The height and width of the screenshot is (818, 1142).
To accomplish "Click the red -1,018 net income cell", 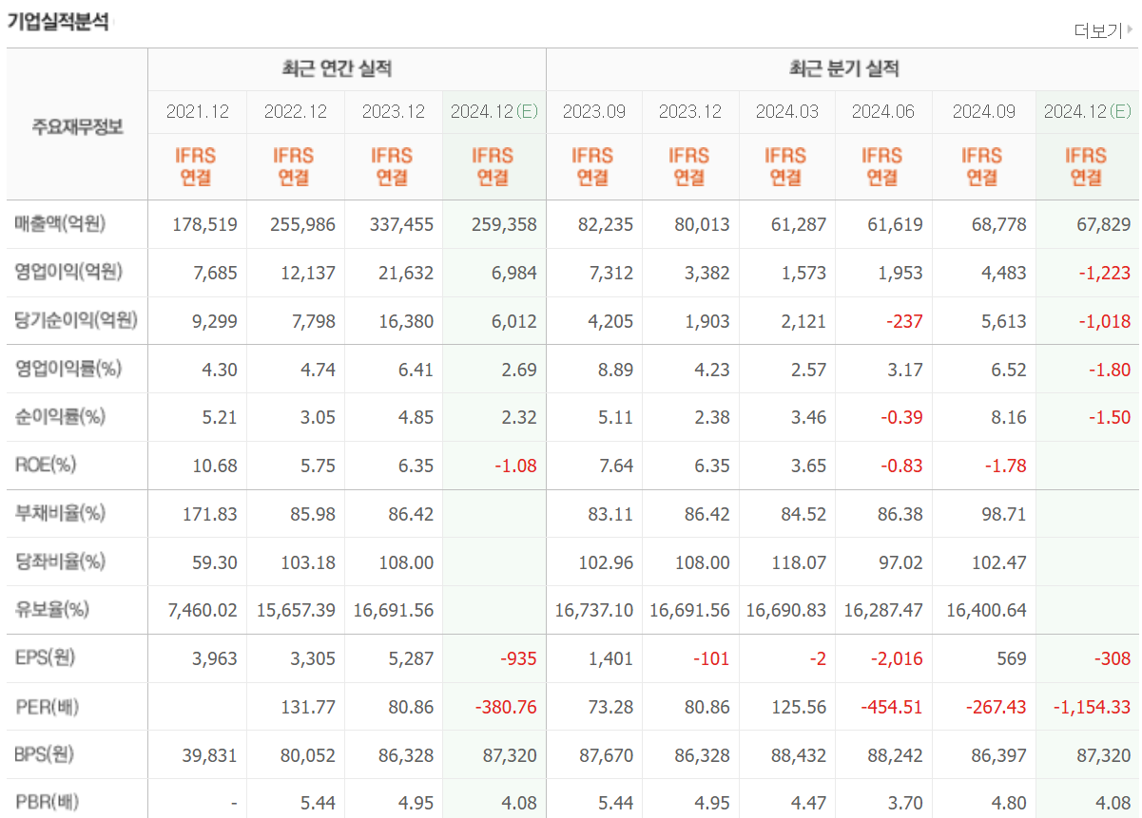I will click(1105, 322).
